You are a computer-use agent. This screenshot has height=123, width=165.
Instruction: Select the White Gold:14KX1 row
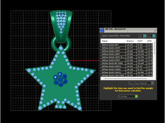[x=127, y=72]
